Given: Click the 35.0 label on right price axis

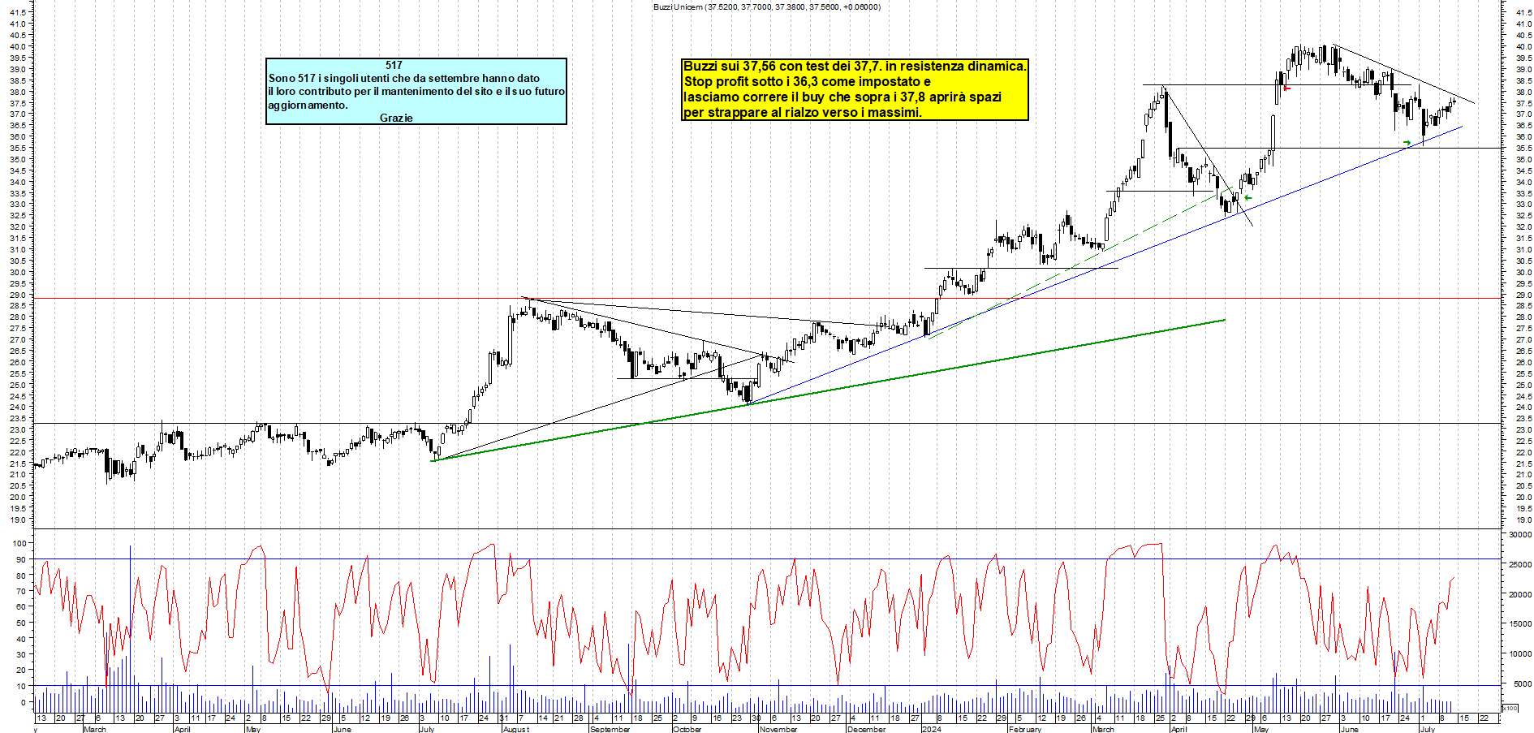Looking at the screenshot, I should click(1523, 159).
